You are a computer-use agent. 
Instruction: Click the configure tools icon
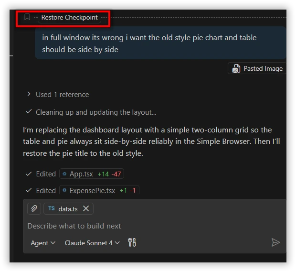[132, 243]
